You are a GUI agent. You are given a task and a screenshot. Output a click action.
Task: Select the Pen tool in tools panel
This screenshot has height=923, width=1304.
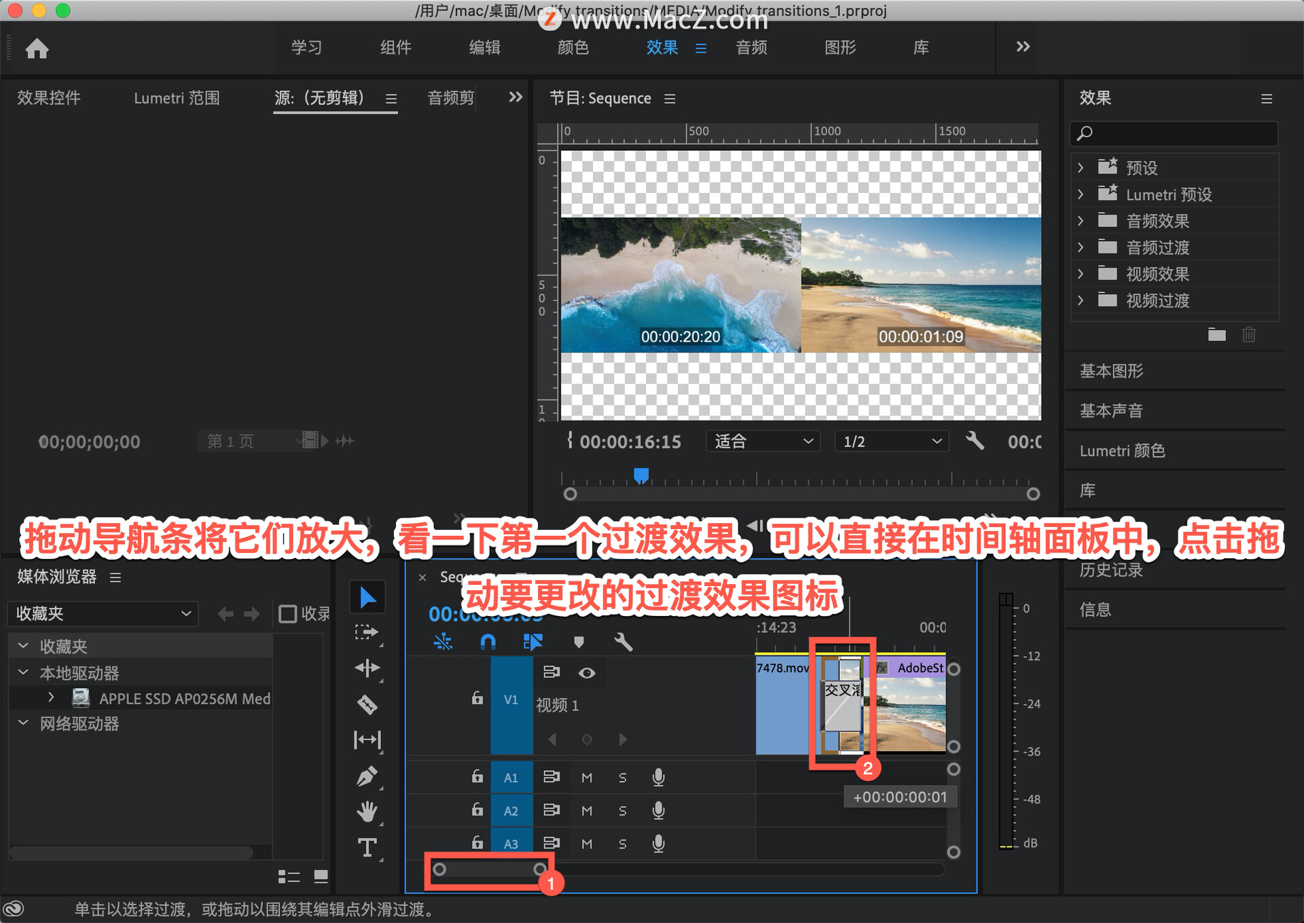[367, 776]
